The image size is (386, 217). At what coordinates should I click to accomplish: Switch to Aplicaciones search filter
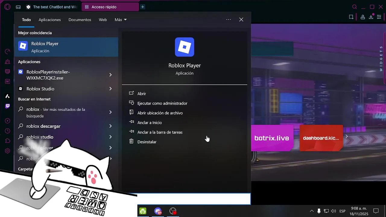pos(49,20)
